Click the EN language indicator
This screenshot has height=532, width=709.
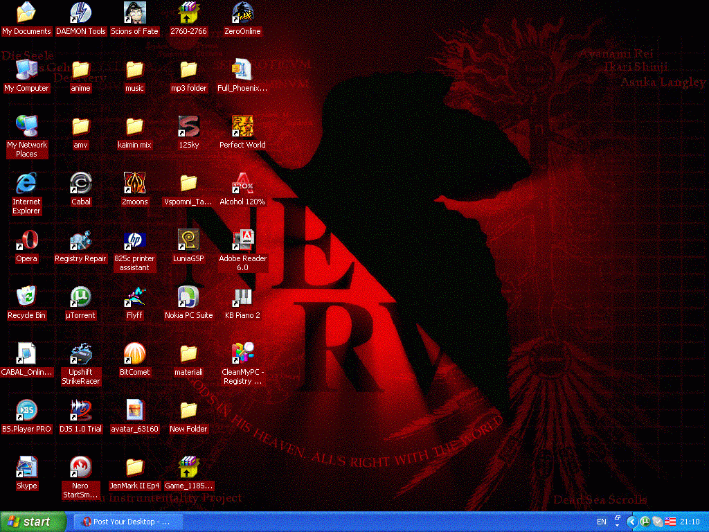coord(602,522)
